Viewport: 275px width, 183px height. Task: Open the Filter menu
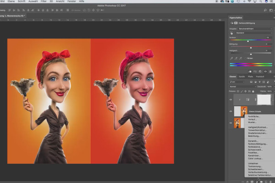click(44, 1)
